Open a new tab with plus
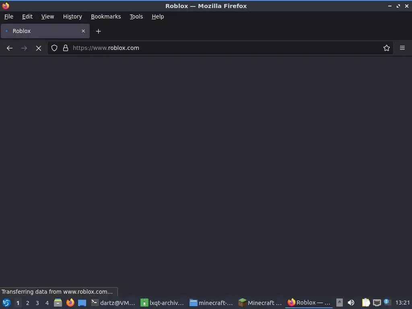This screenshot has width=412, height=309. click(x=98, y=31)
